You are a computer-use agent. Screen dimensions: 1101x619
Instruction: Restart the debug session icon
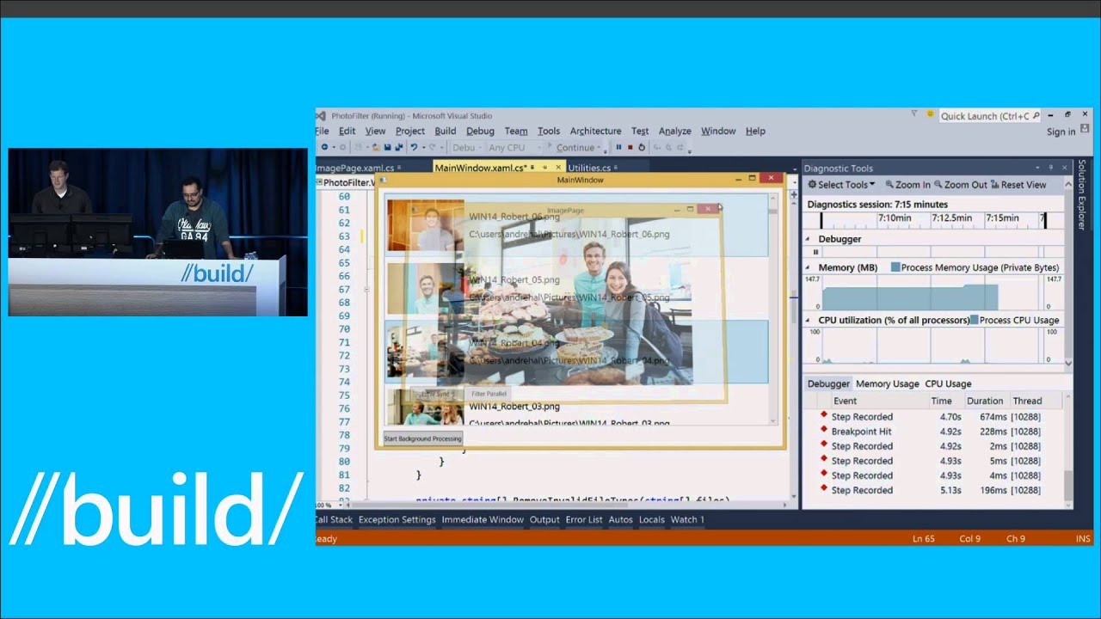[642, 147]
